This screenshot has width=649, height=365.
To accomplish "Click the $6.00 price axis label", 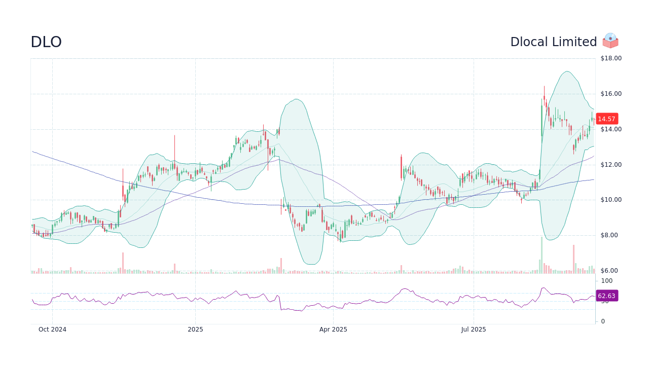I will click(608, 270).
